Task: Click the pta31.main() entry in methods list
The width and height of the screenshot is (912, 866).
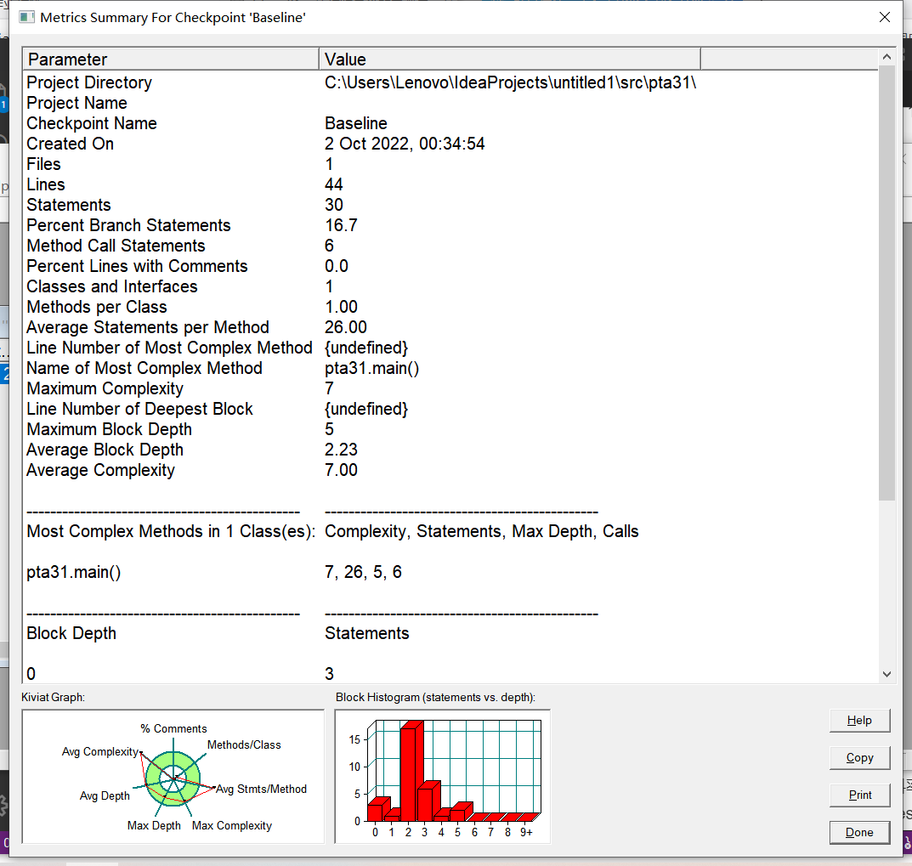Action: point(74,572)
